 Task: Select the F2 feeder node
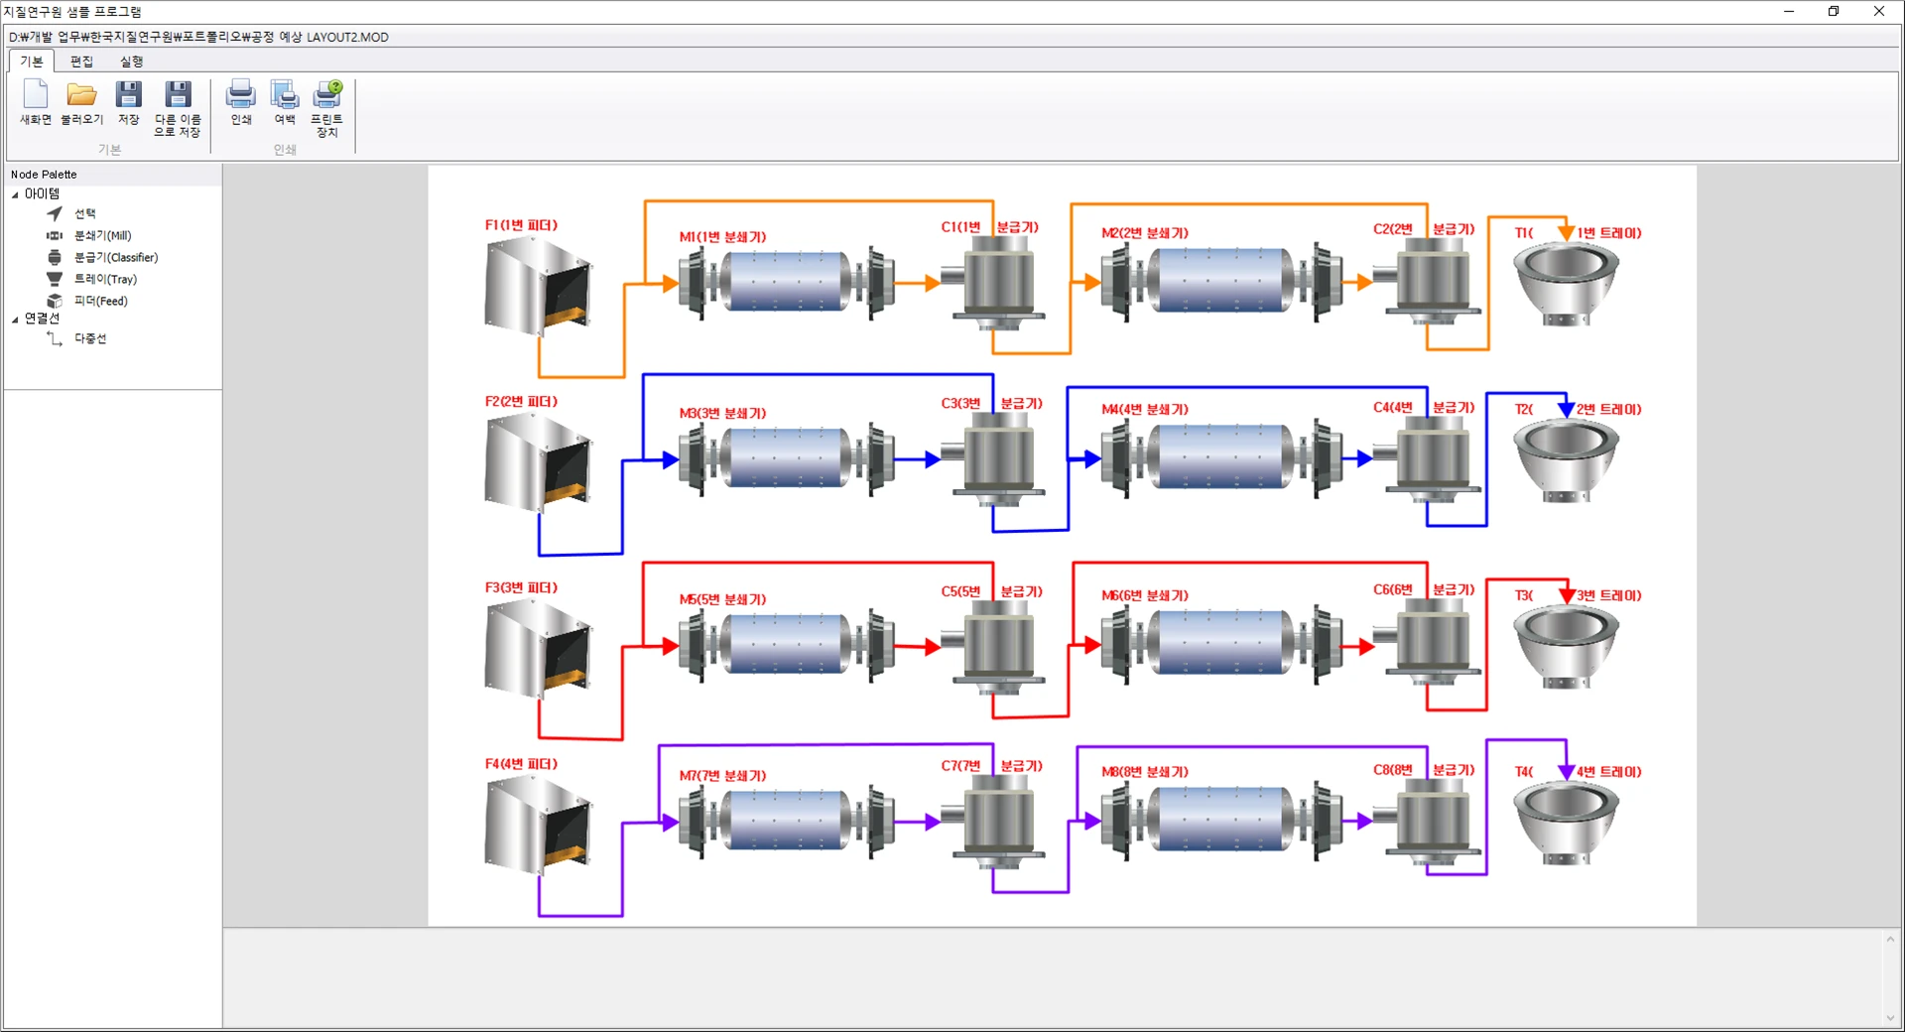(x=539, y=463)
